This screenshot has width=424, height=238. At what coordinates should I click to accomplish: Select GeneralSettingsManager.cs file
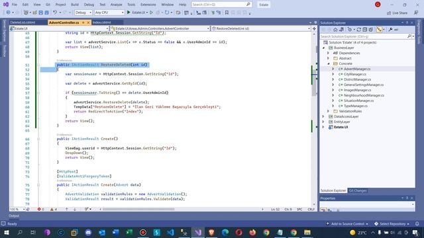(363, 85)
